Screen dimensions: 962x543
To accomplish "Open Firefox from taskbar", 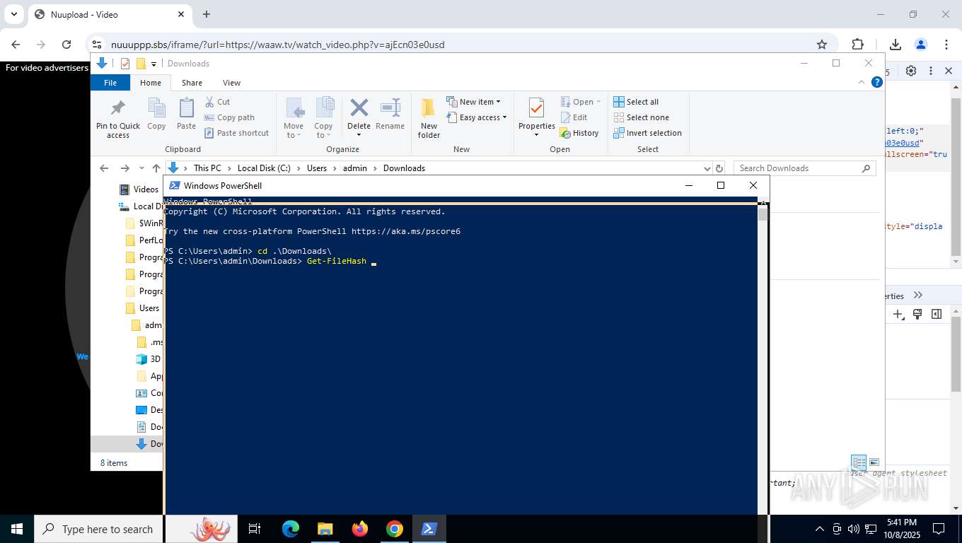I will click(360, 529).
